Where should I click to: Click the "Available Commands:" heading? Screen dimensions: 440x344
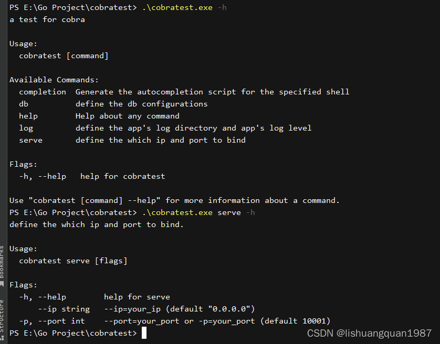click(x=54, y=80)
